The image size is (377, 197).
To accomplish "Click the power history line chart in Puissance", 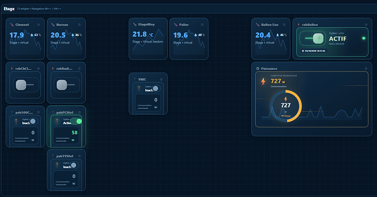I will coord(312,112).
